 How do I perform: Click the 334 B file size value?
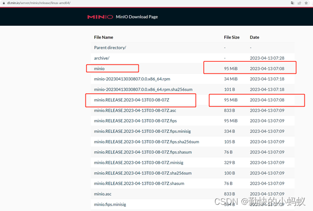coord(230,131)
